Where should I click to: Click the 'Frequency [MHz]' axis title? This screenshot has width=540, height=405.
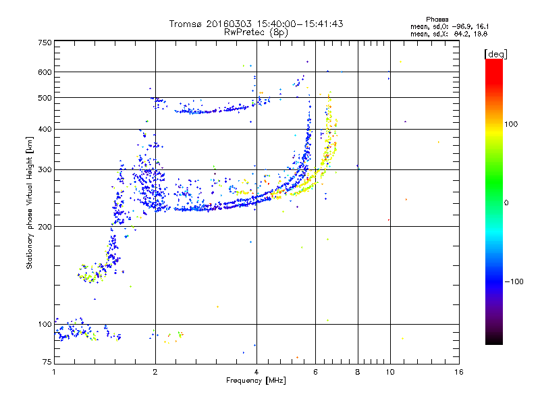coord(256,381)
